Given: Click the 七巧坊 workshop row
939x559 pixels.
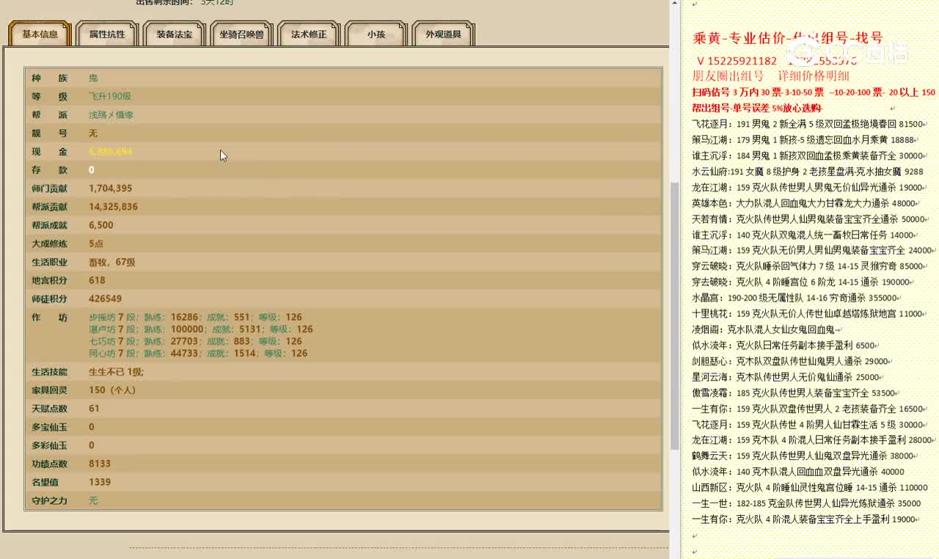Looking at the screenshot, I should 195,340.
